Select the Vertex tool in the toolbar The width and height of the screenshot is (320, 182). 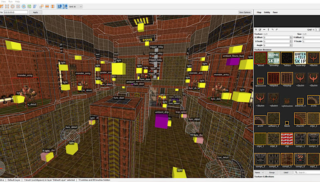point(7,7)
